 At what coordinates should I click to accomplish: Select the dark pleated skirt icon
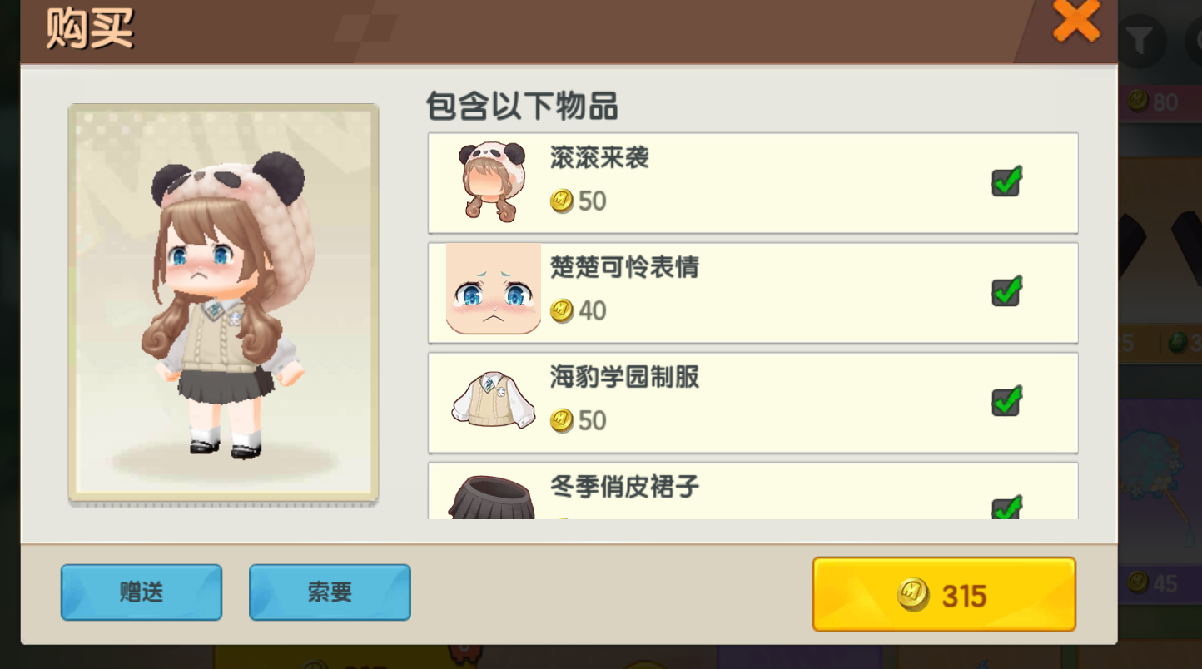pyautogui.click(x=492, y=498)
